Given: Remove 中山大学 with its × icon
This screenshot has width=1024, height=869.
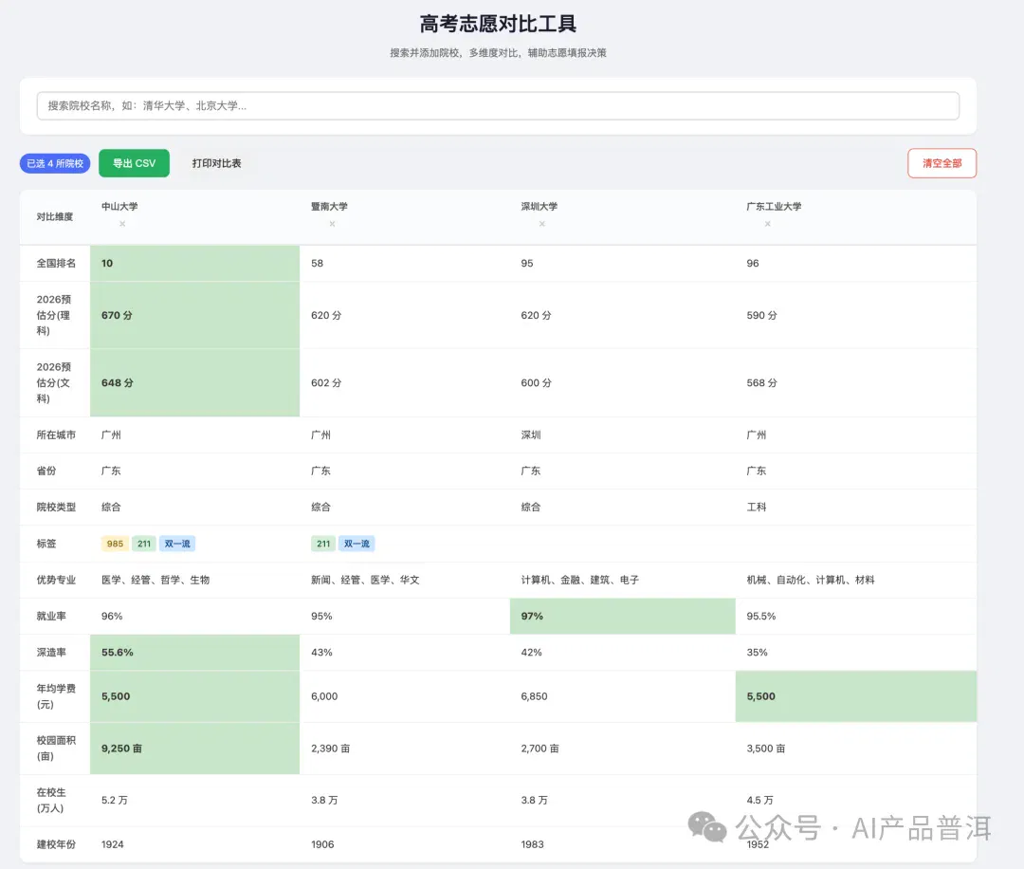Looking at the screenshot, I should tap(122, 224).
